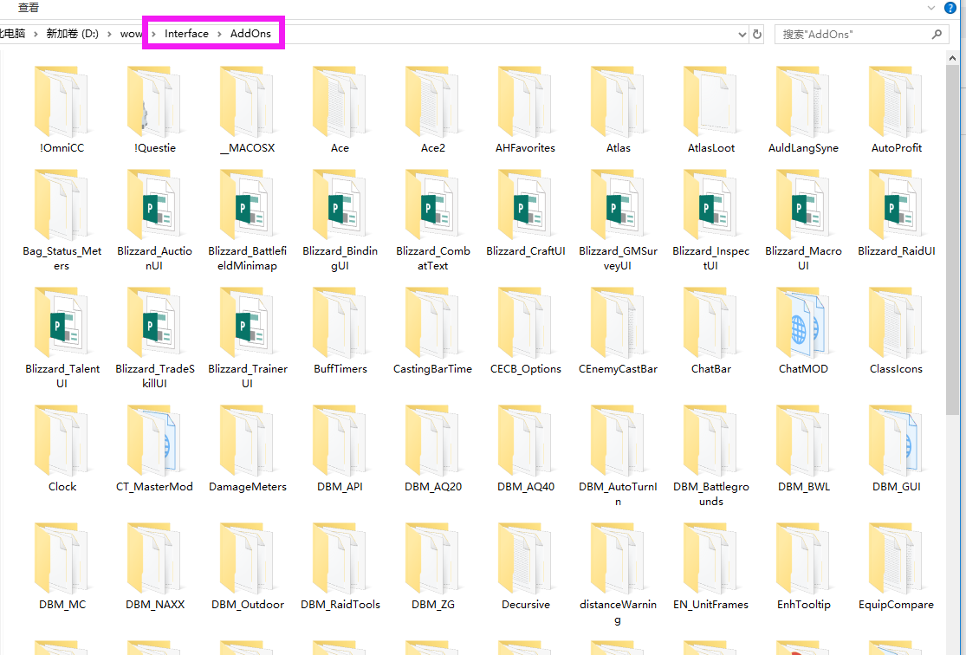
Task: Select the Clock folder icon
Action: [62, 441]
